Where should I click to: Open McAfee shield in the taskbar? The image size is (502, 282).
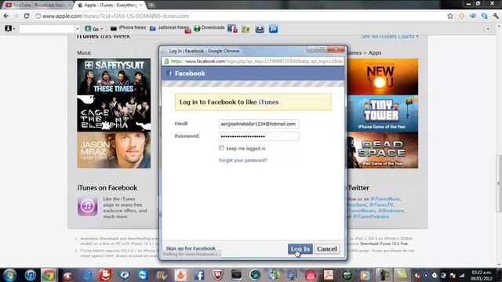click(218, 275)
